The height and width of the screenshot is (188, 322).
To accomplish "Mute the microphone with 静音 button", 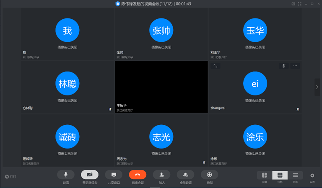I will (66, 175).
